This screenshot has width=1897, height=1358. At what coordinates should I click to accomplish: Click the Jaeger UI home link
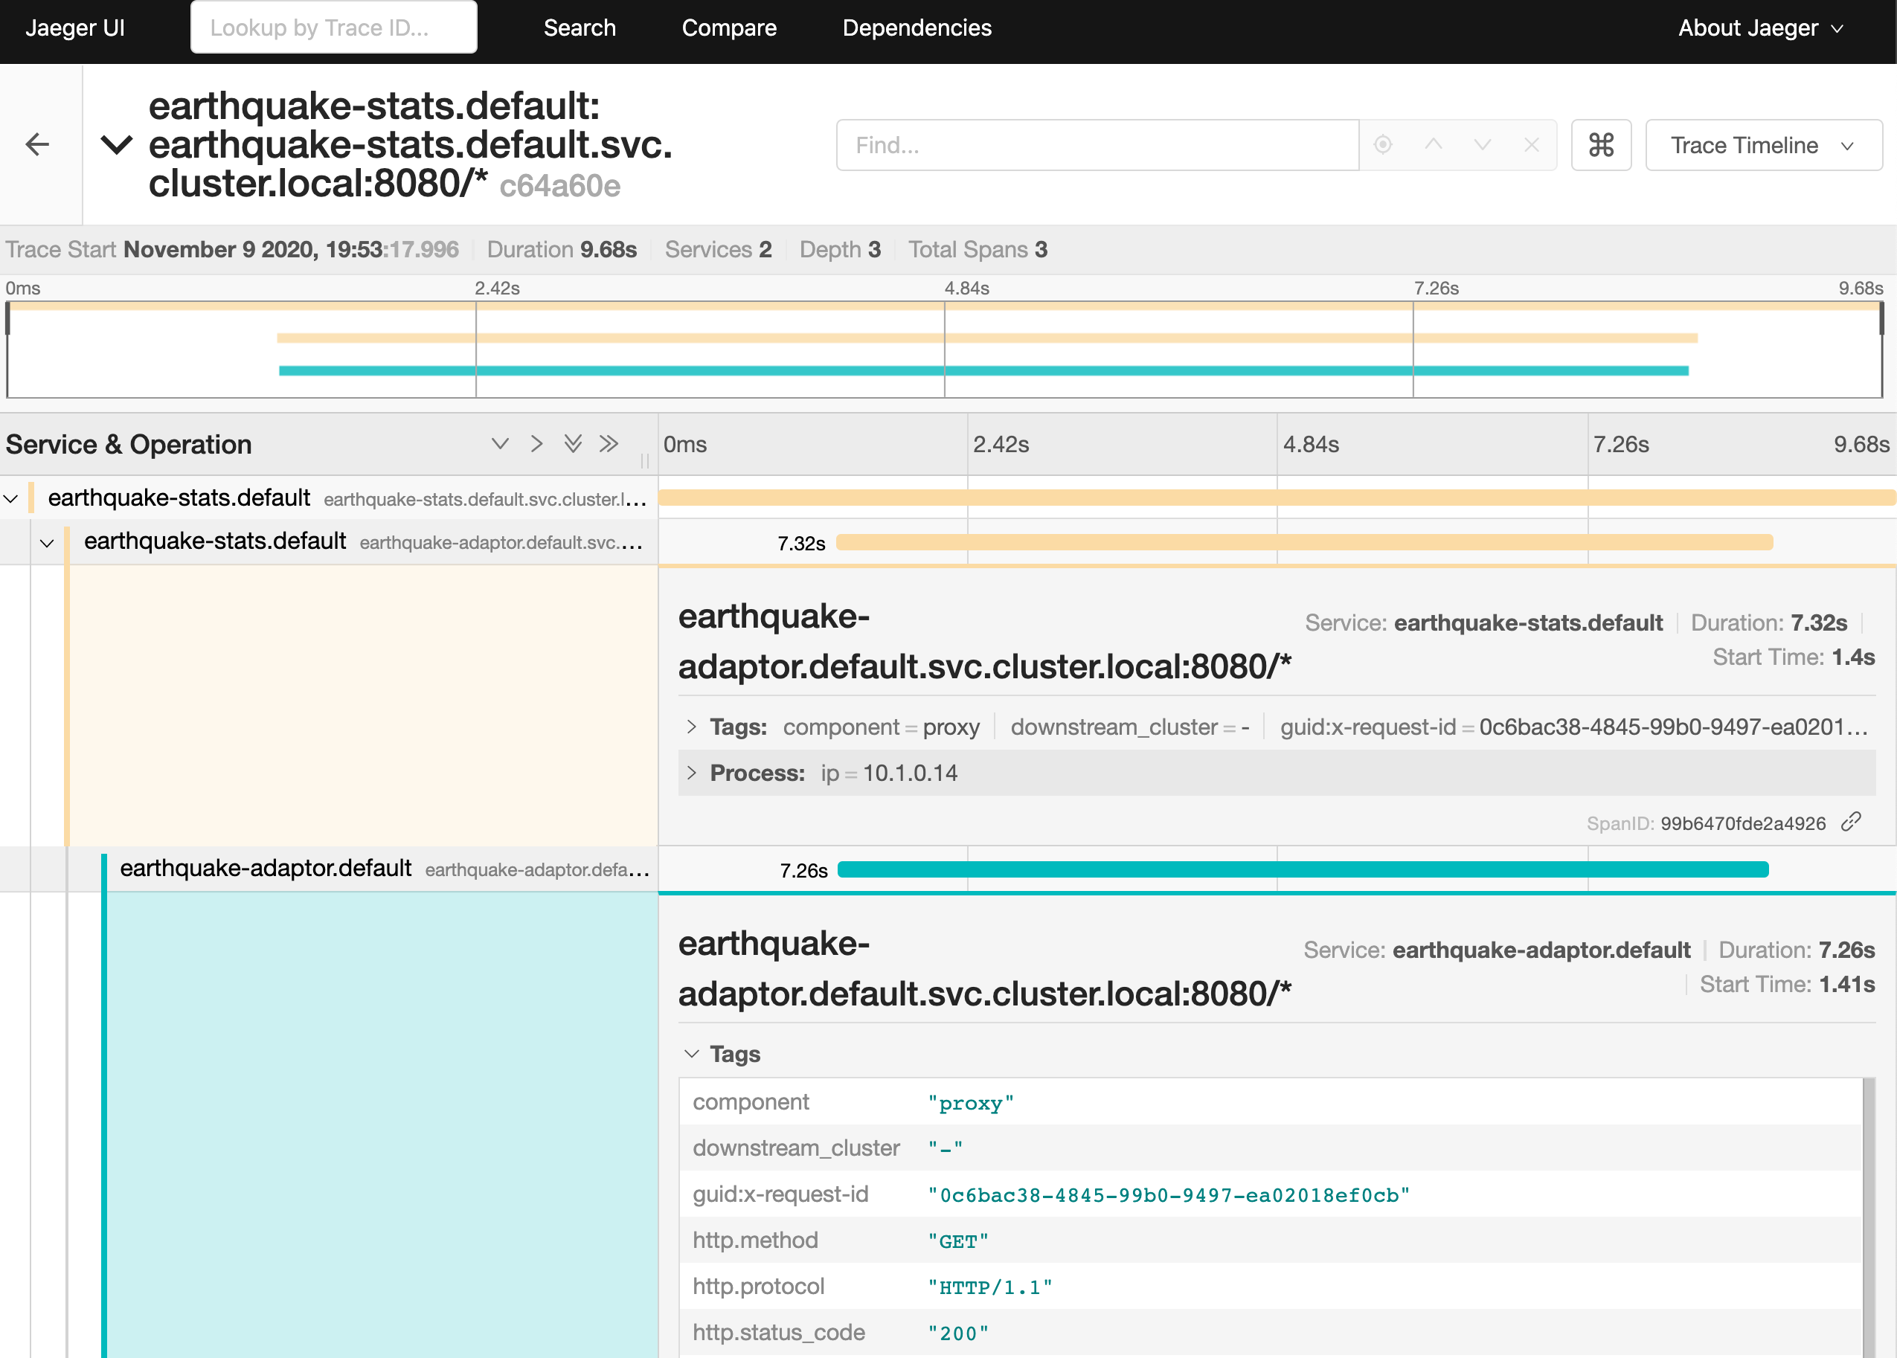click(75, 28)
